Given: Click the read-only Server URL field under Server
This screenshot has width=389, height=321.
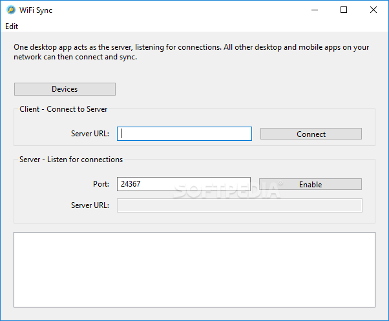Looking at the screenshot, I should point(239,205).
